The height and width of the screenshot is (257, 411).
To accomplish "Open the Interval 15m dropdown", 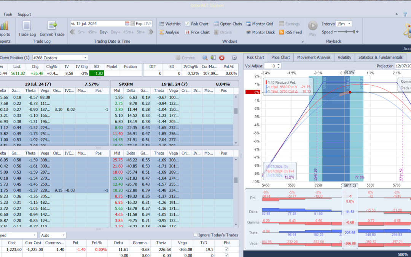I will click(349, 24).
